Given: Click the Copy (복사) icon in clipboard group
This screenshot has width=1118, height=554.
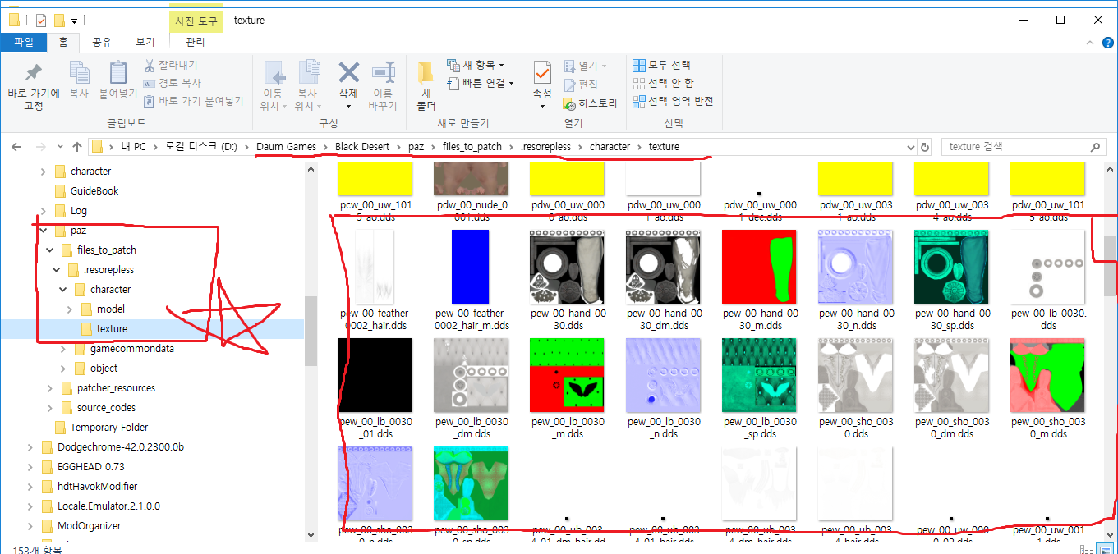Looking at the screenshot, I should point(79,75).
